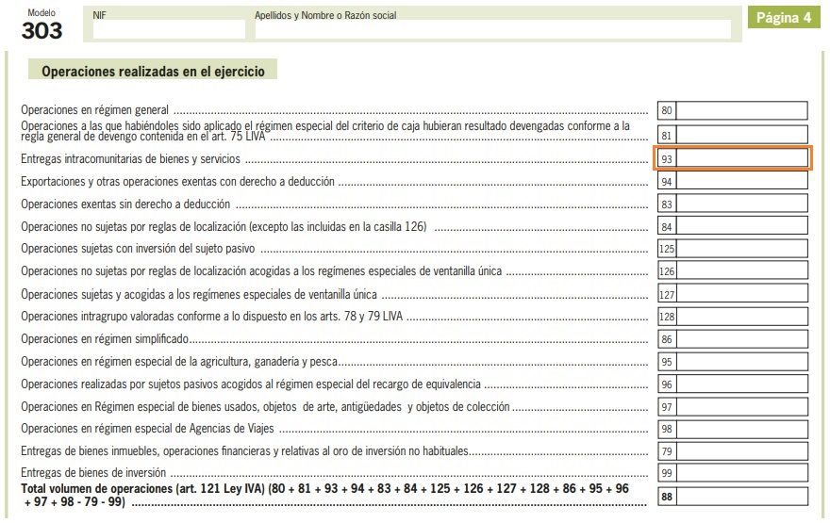The width and height of the screenshot is (830, 523).
Task: Click the 'Operaciones realizadas en el ejercicio' heading
Action: [153, 71]
